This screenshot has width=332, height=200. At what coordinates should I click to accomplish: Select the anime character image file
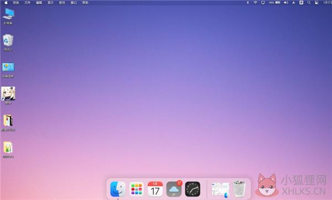coord(8,95)
